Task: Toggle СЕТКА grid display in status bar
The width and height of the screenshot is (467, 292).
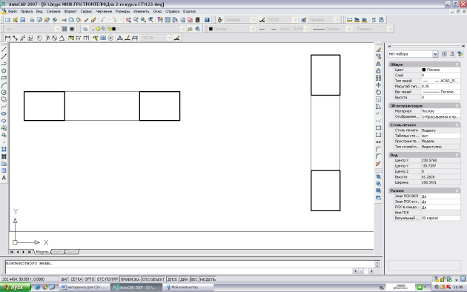Action: coord(76,279)
